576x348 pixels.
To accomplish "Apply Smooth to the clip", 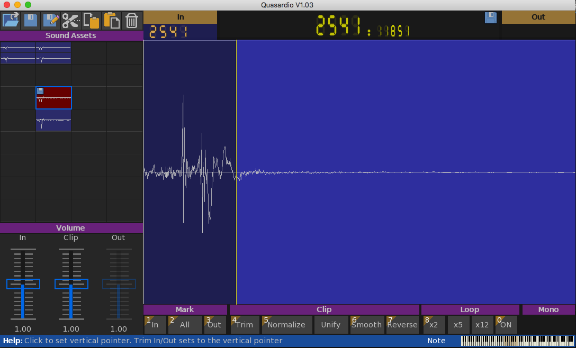I will pos(367,325).
